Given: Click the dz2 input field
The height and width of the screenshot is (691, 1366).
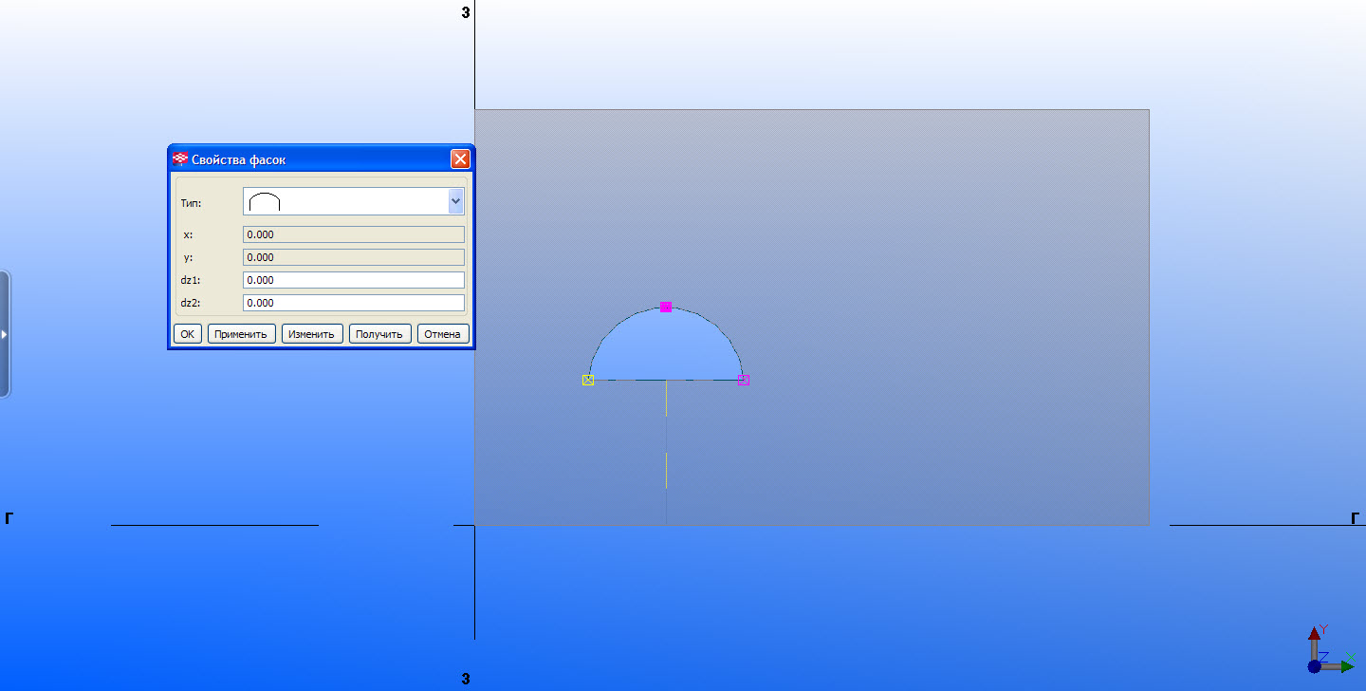Looking at the screenshot, I should click(353, 303).
